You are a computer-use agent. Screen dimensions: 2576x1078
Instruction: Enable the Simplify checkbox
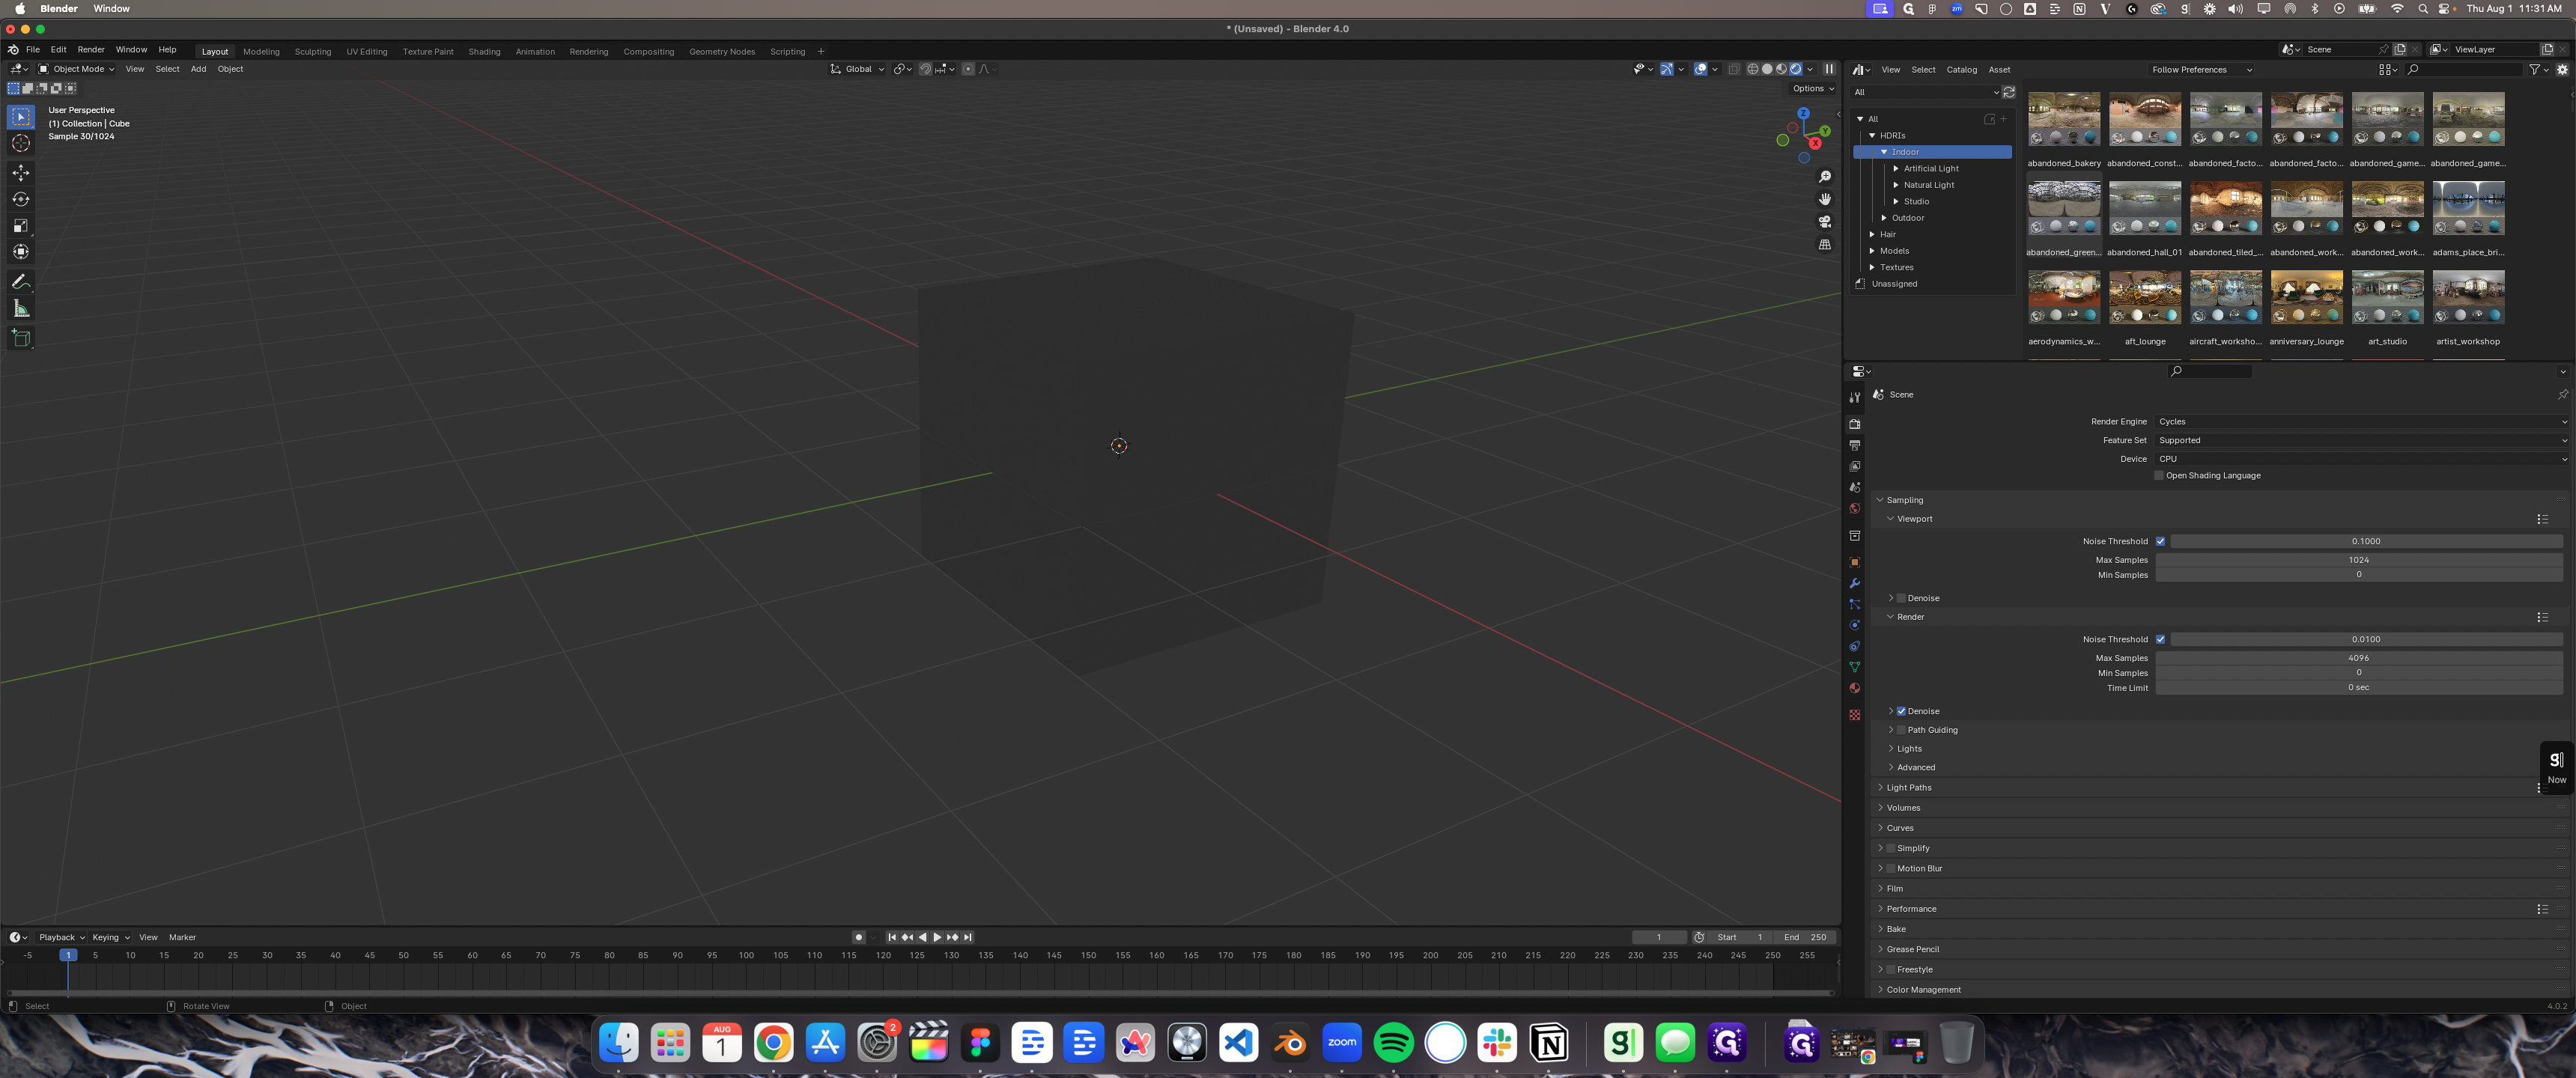point(1891,848)
